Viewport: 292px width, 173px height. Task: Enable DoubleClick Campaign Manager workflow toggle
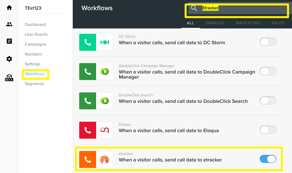point(268,71)
